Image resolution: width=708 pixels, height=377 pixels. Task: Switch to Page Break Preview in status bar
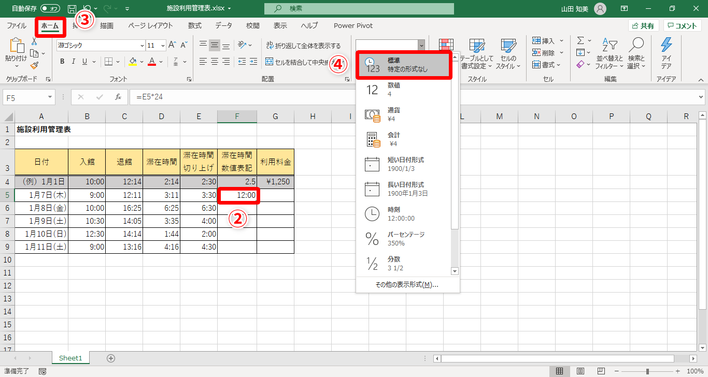(601, 371)
